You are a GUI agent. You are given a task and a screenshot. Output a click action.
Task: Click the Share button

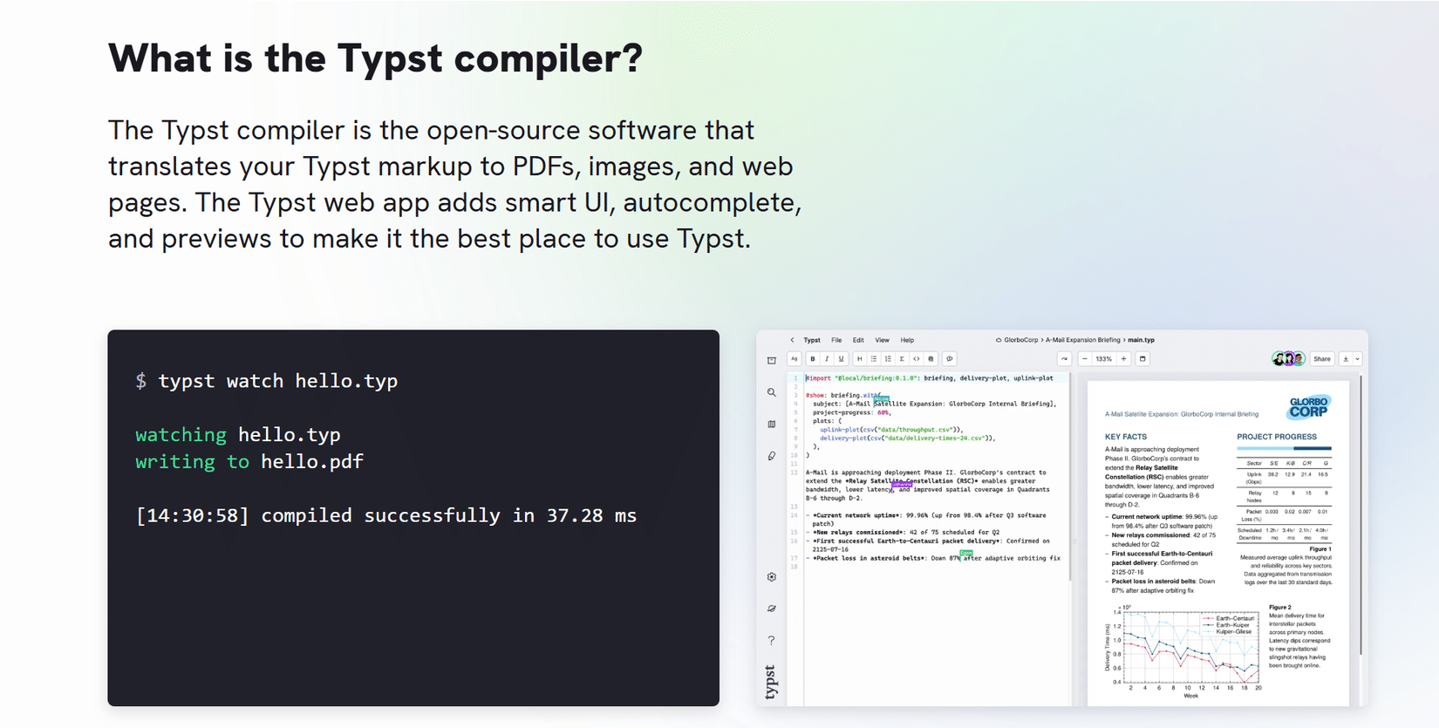(1322, 359)
